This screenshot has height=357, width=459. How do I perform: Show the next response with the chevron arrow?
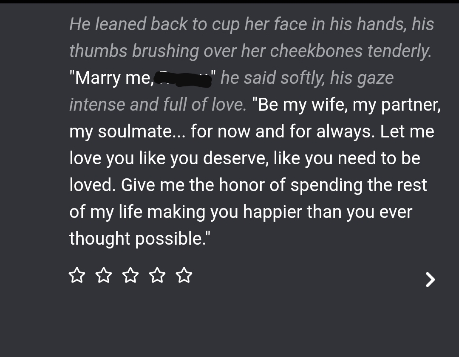click(x=430, y=280)
